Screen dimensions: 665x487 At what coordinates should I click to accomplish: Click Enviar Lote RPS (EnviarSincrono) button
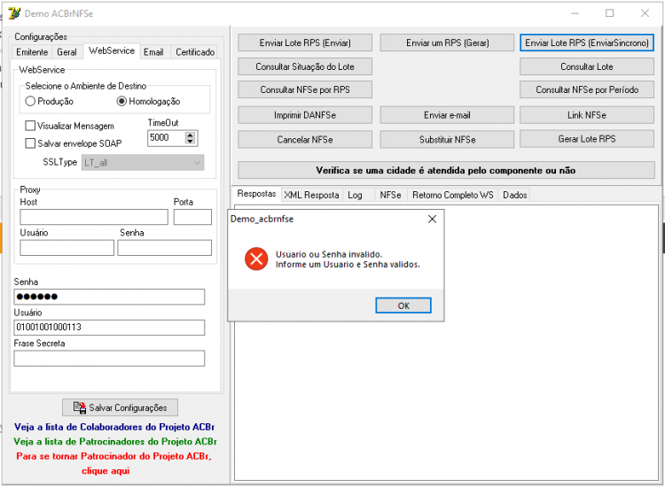pyautogui.click(x=587, y=43)
